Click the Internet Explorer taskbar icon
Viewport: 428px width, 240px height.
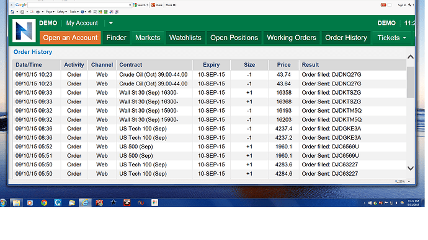click(x=85, y=203)
